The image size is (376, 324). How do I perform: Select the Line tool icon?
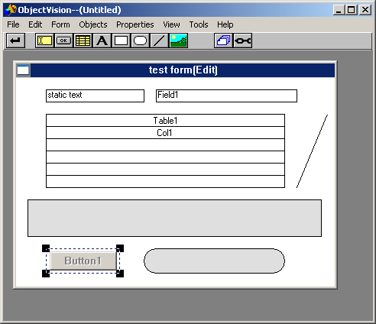pyautogui.click(x=159, y=40)
